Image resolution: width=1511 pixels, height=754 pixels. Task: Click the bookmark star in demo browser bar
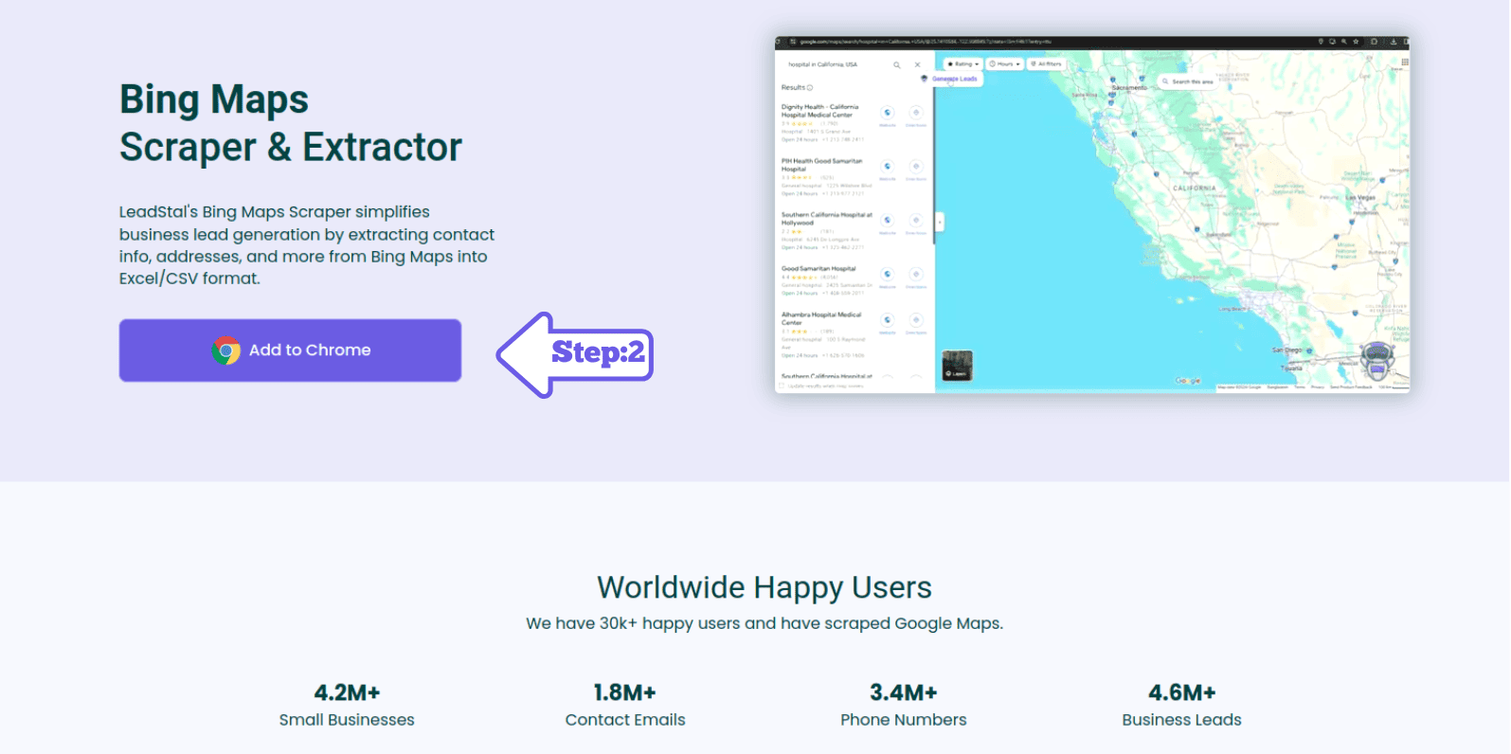pyautogui.click(x=1356, y=42)
